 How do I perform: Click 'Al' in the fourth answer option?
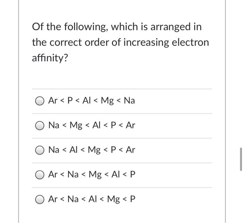coord(116,174)
